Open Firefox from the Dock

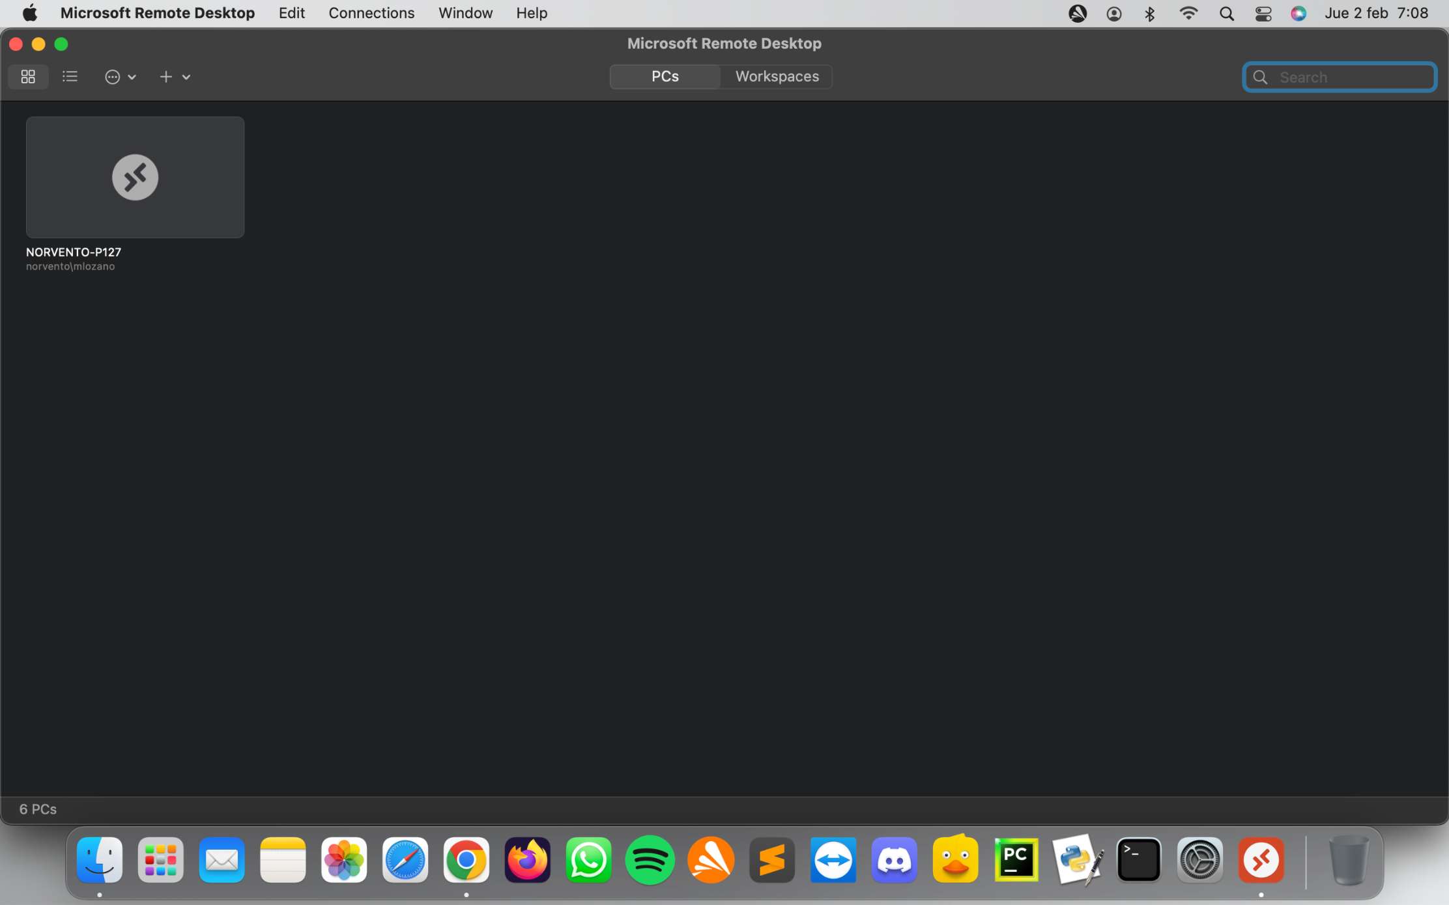click(x=528, y=860)
